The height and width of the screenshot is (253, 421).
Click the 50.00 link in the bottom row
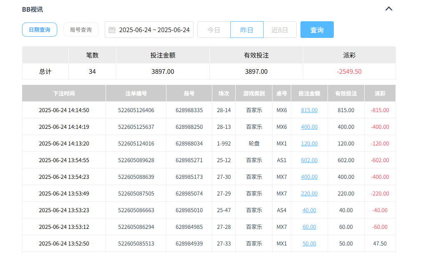tap(309, 243)
